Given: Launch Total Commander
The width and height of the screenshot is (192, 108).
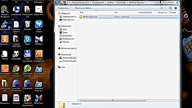Looking at the screenshot, I should (x=28, y=56).
